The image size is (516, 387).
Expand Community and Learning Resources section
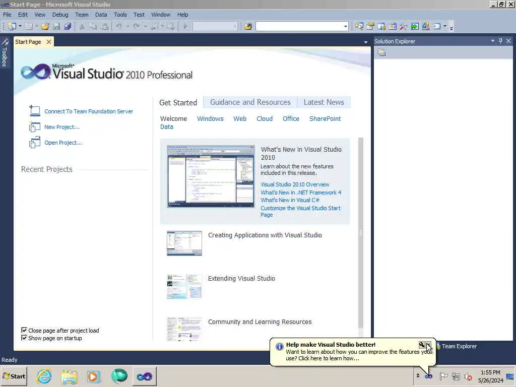260,322
